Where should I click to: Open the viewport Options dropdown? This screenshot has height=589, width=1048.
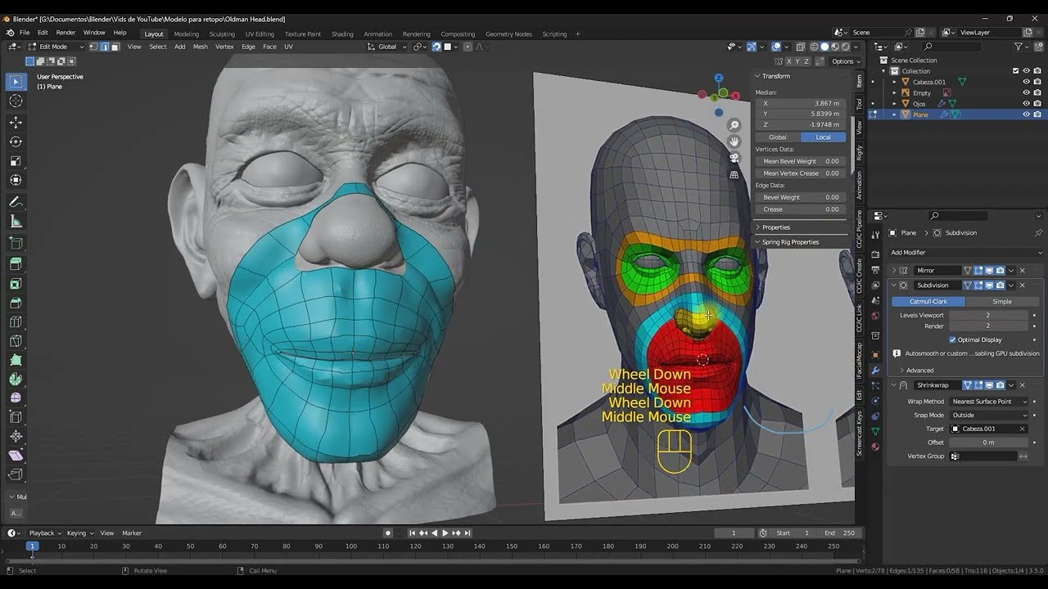tap(846, 61)
